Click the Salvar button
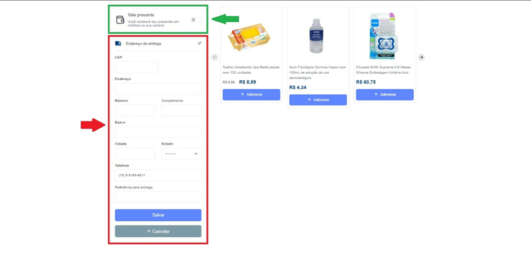531x256 pixels. tap(158, 215)
